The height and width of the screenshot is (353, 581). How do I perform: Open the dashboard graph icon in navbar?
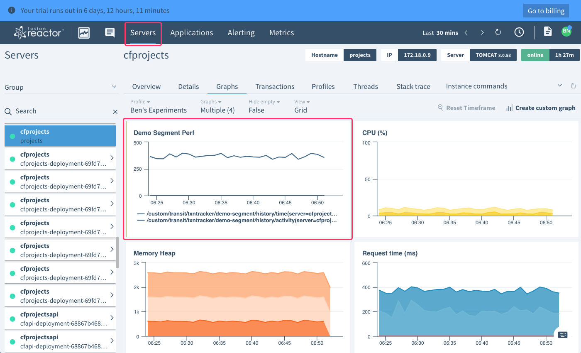[84, 33]
